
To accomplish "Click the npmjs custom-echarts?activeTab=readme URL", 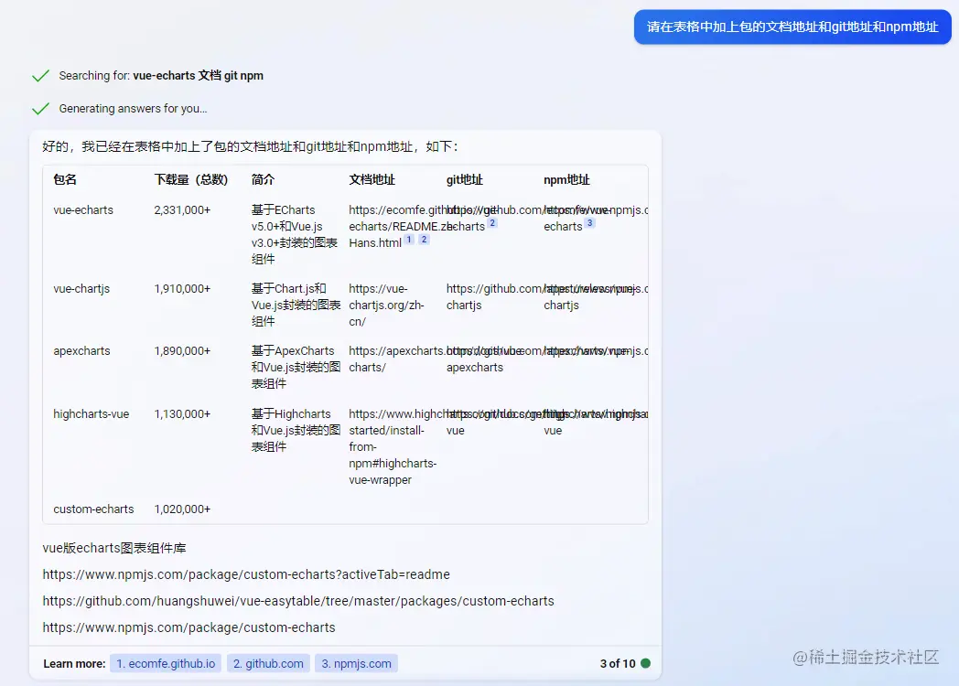I will coord(246,574).
